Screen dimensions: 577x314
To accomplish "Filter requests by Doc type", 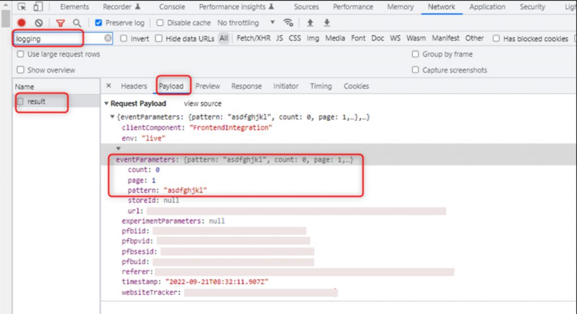I will click(378, 38).
